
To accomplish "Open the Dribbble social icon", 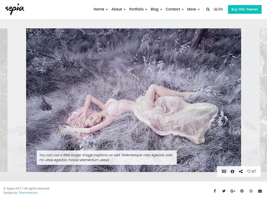I will tap(251, 191).
